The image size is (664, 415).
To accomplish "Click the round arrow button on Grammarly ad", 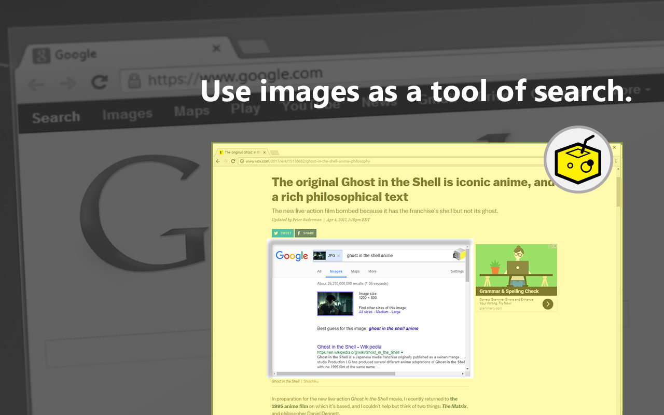I will click(x=548, y=304).
